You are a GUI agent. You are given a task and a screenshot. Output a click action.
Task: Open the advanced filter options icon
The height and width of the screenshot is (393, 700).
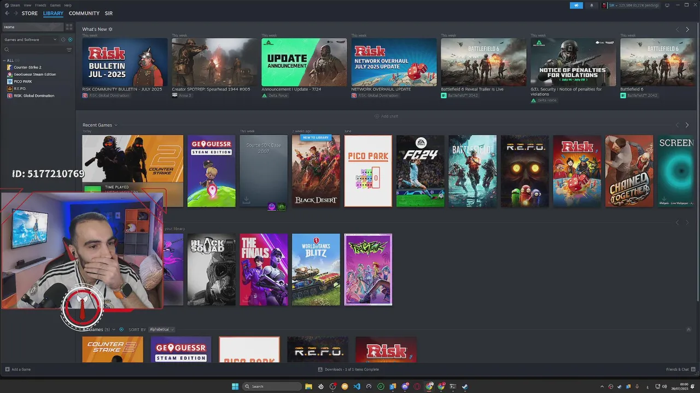click(x=69, y=50)
